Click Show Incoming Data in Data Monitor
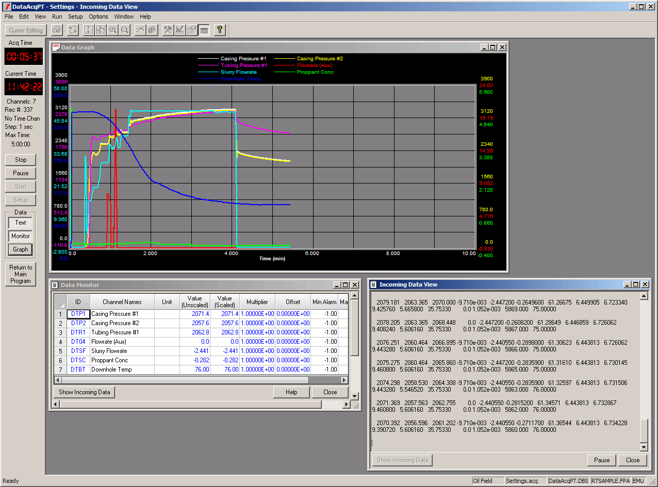The width and height of the screenshot is (658, 487). point(85,392)
